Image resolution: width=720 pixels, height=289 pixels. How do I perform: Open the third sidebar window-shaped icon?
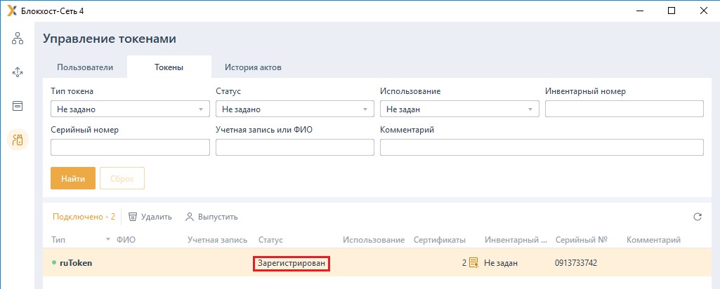coord(18,105)
